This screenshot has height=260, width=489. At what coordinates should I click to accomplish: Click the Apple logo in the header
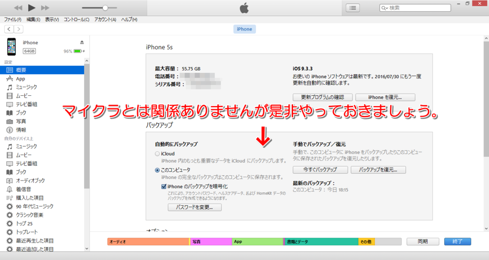pyautogui.click(x=244, y=8)
